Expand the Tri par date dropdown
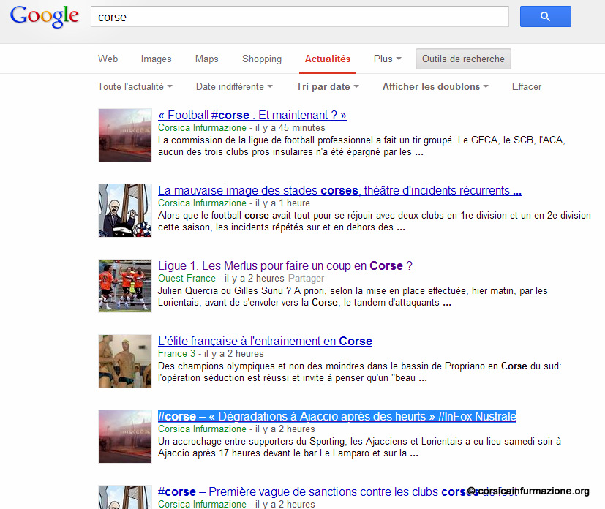This screenshot has height=509, width=605. tap(327, 86)
